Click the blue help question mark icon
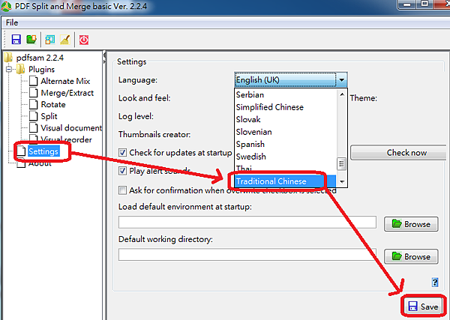The height and width of the screenshot is (320, 450). coord(435,282)
